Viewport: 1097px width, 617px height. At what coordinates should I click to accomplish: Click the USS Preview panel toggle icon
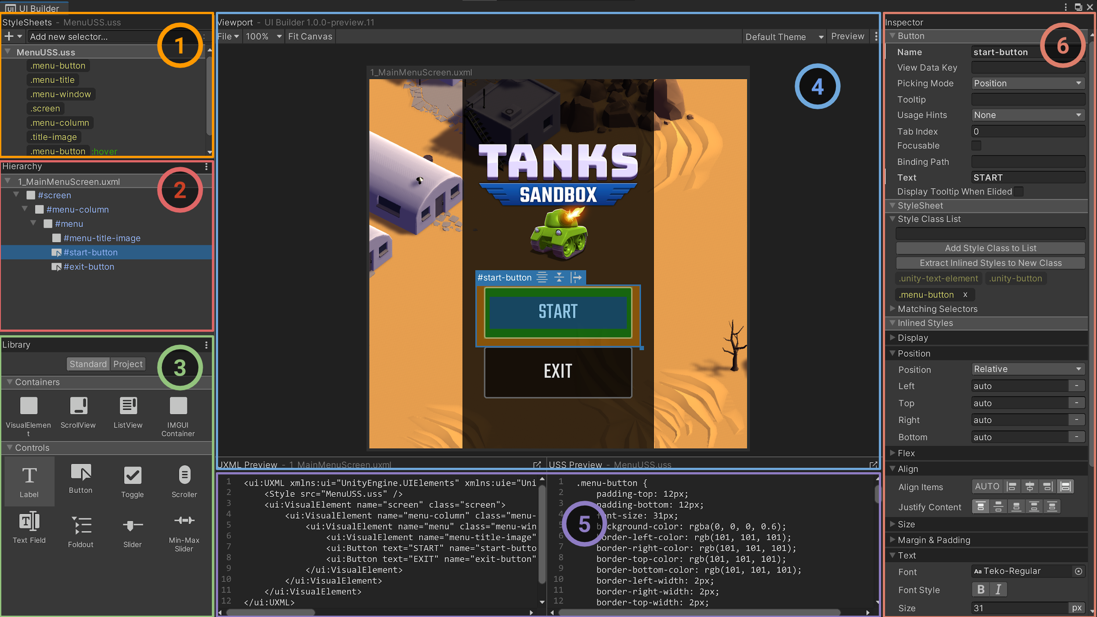tap(872, 465)
